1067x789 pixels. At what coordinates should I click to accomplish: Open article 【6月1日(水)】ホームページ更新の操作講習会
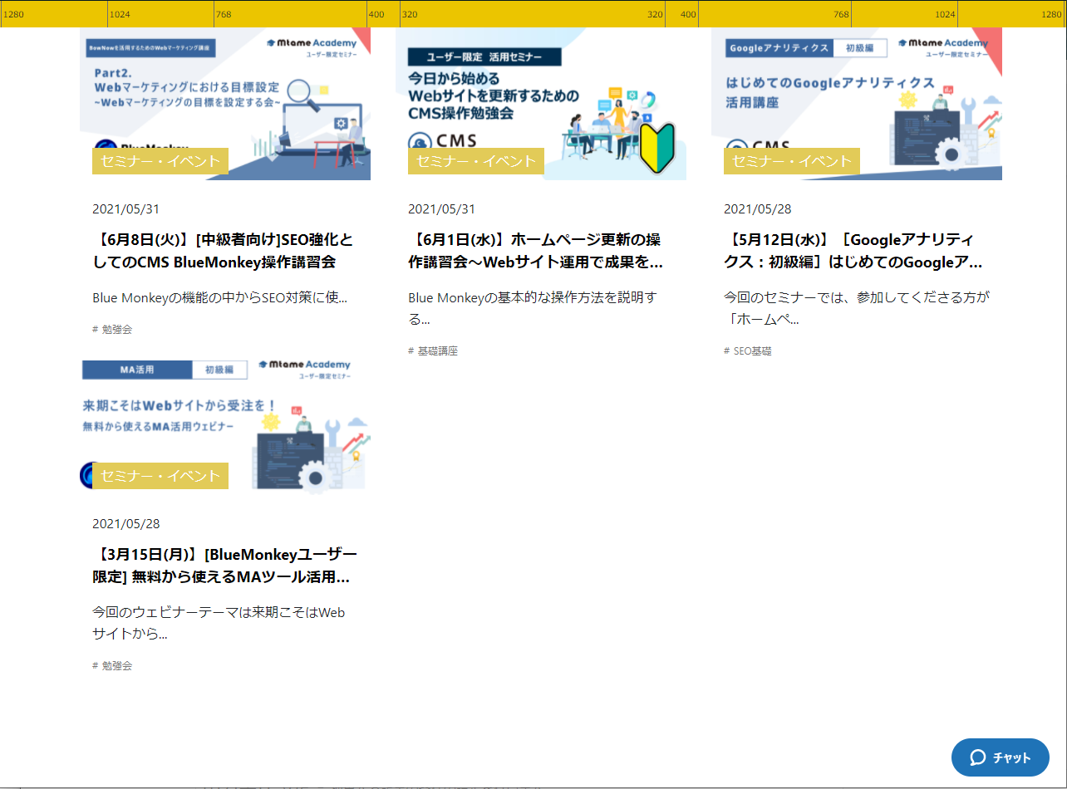click(x=537, y=251)
